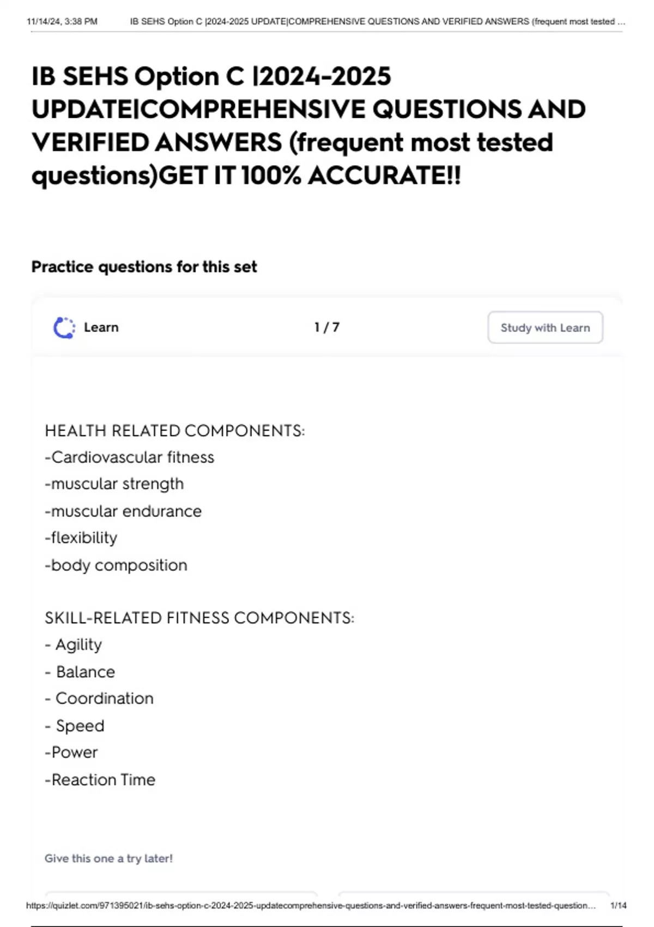
Task: Click the 1 / 7 question counter
Action: click(326, 327)
